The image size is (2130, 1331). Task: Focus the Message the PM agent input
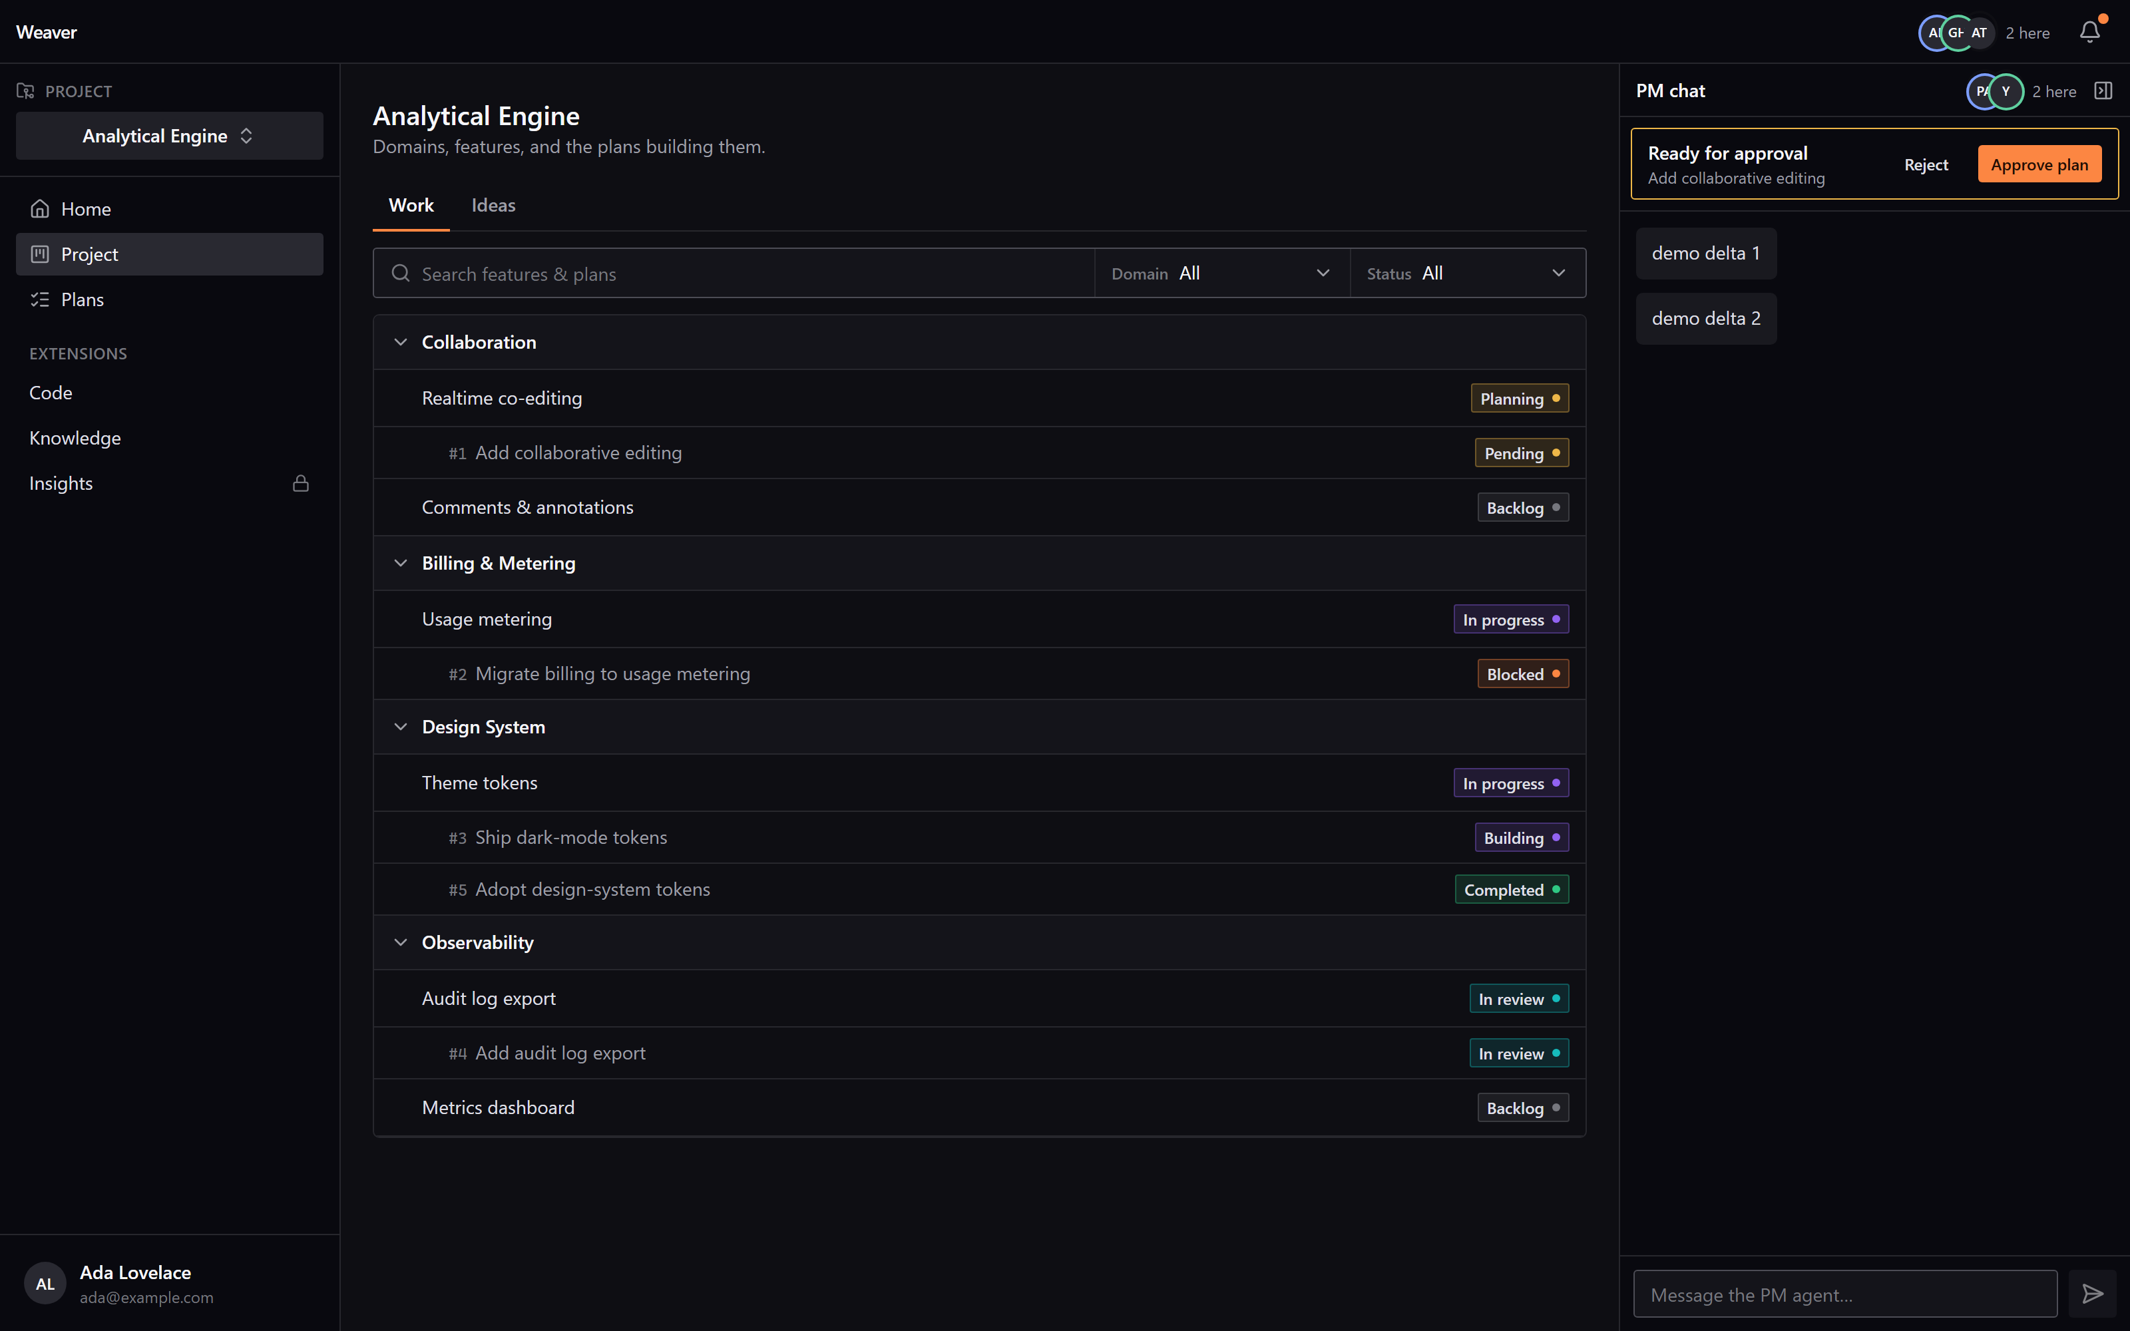(x=1845, y=1293)
